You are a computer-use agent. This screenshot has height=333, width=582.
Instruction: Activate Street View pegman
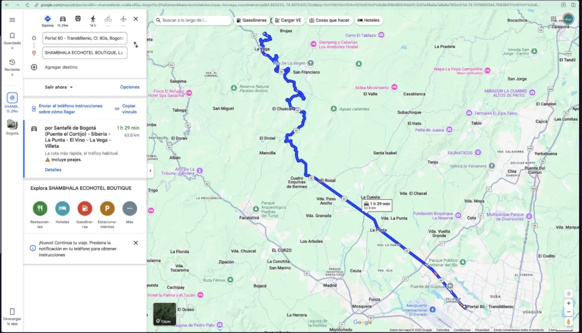point(568,322)
